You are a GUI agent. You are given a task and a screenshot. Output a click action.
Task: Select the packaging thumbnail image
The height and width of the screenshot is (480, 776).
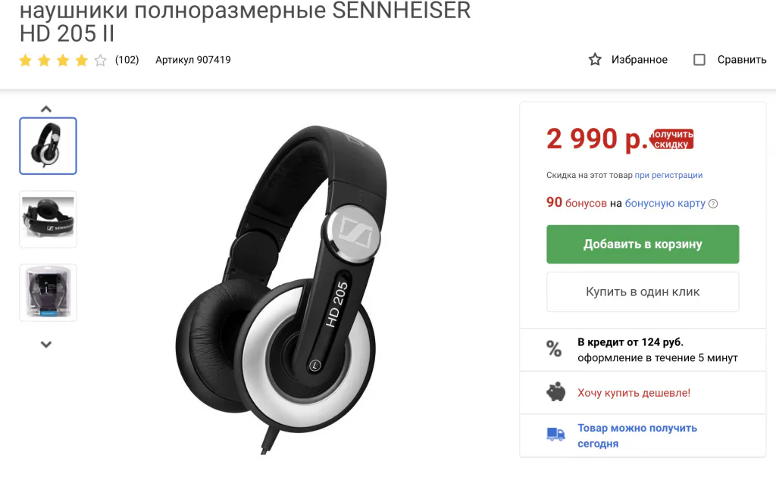pyautogui.click(x=48, y=292)
